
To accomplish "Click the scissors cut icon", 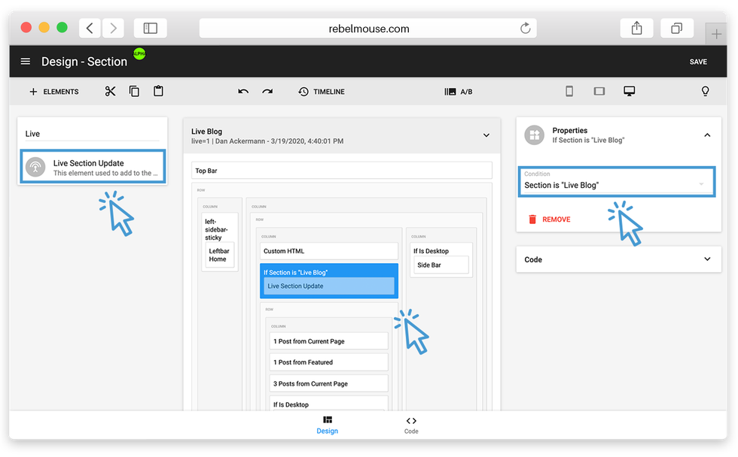I will coord(111,92).
